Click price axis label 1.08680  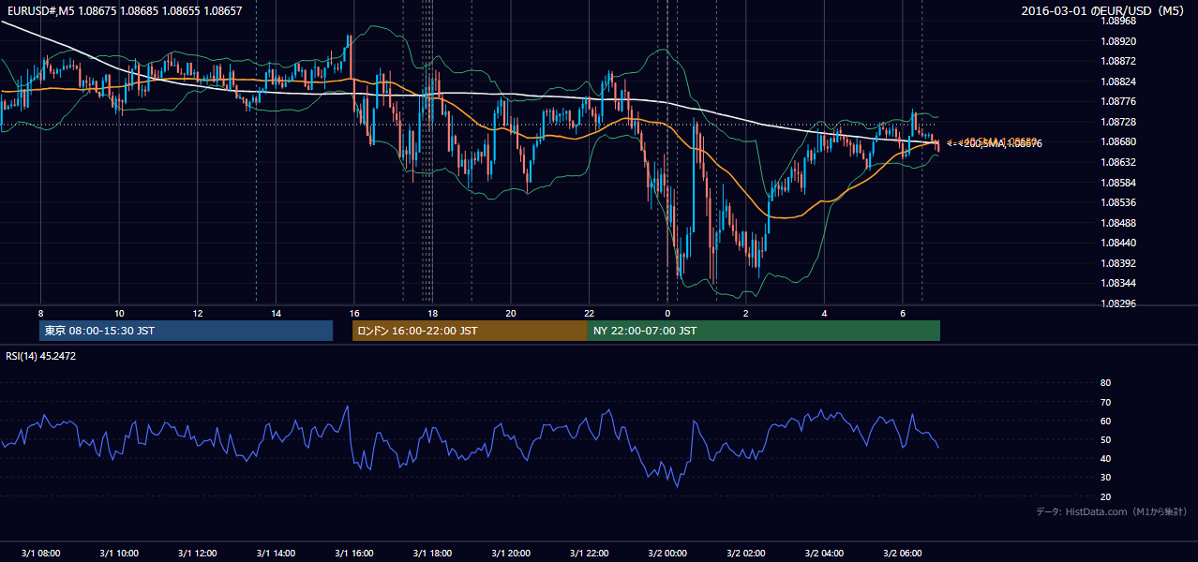(1118, 141)
